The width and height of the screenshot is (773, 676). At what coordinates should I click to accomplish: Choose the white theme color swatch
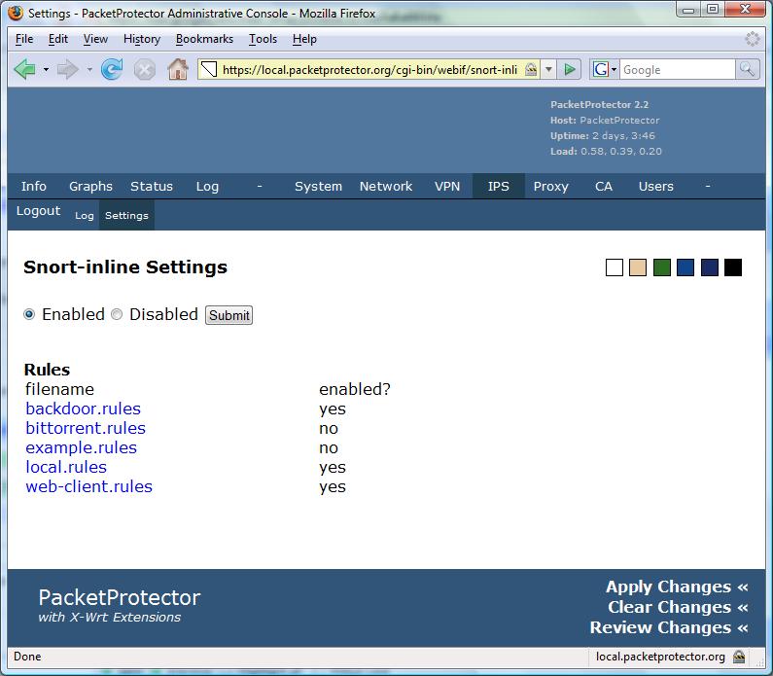coord(615,267)
